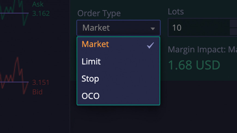Select Market from the order type list

pyautogui.click(x=95, y=44)
